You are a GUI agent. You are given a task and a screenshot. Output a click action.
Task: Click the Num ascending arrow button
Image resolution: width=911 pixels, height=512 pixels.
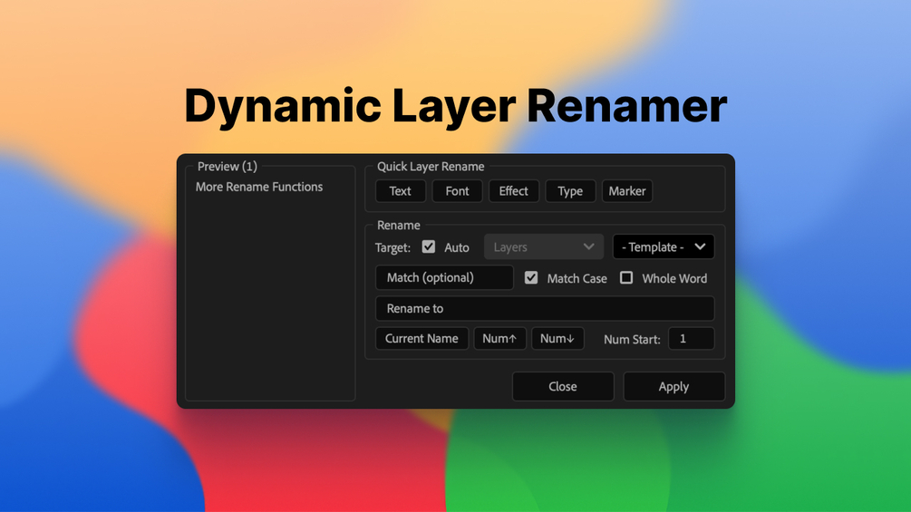[499, 338]
